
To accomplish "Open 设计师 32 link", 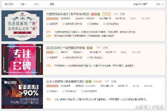I will pos(120,18).
